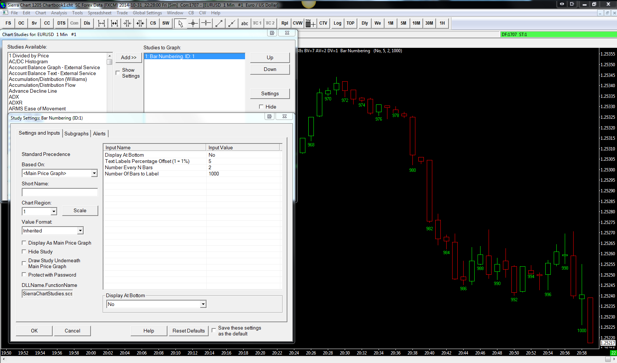617x363 pixels.
Task: Click the CTV toolbar button
Action: 323,23
